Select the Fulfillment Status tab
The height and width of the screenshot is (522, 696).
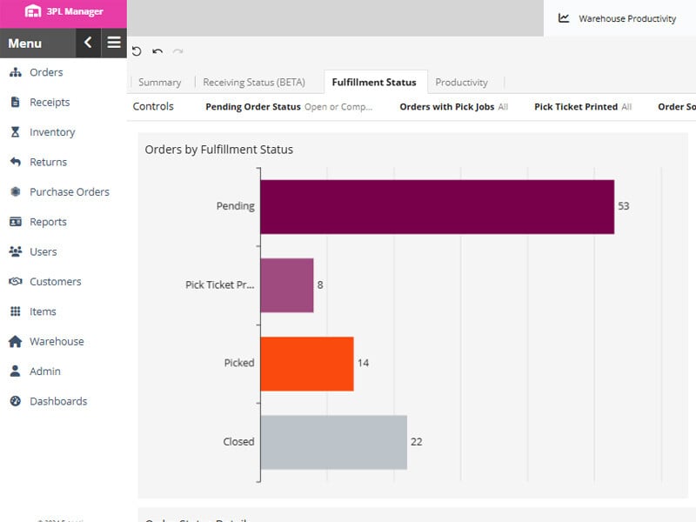click(x=374, y=82)
